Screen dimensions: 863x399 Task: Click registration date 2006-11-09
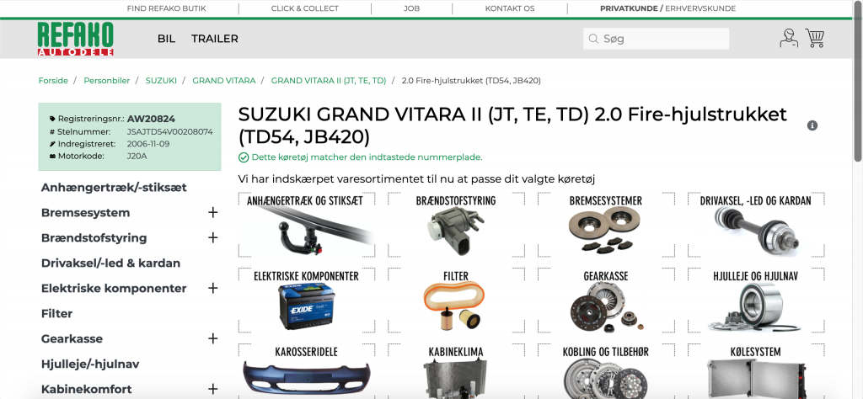tap(148, 144)
